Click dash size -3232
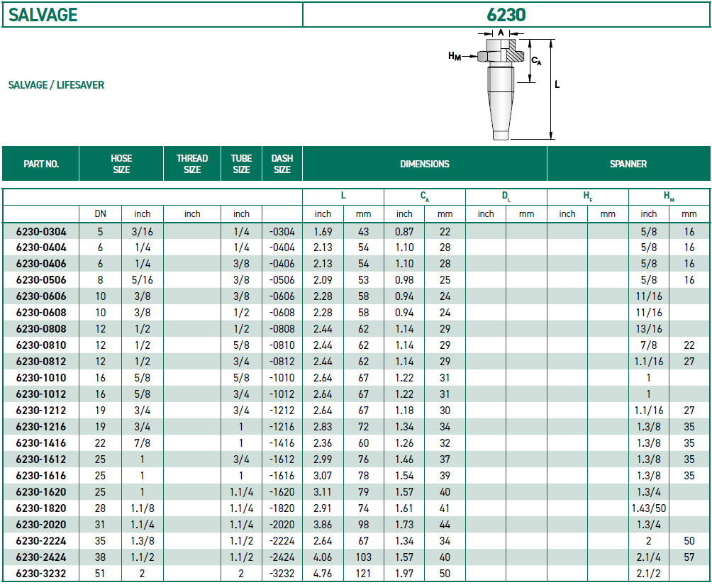 tap(282, 574)
